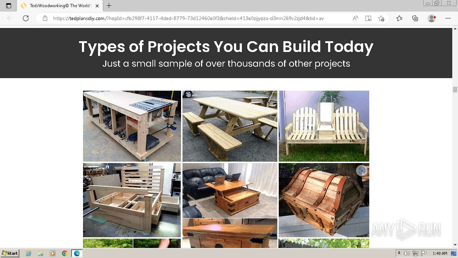Click the 'Just a small sample' subtitle
This screenshot has height=258, width=458.
tap(226, 63)
